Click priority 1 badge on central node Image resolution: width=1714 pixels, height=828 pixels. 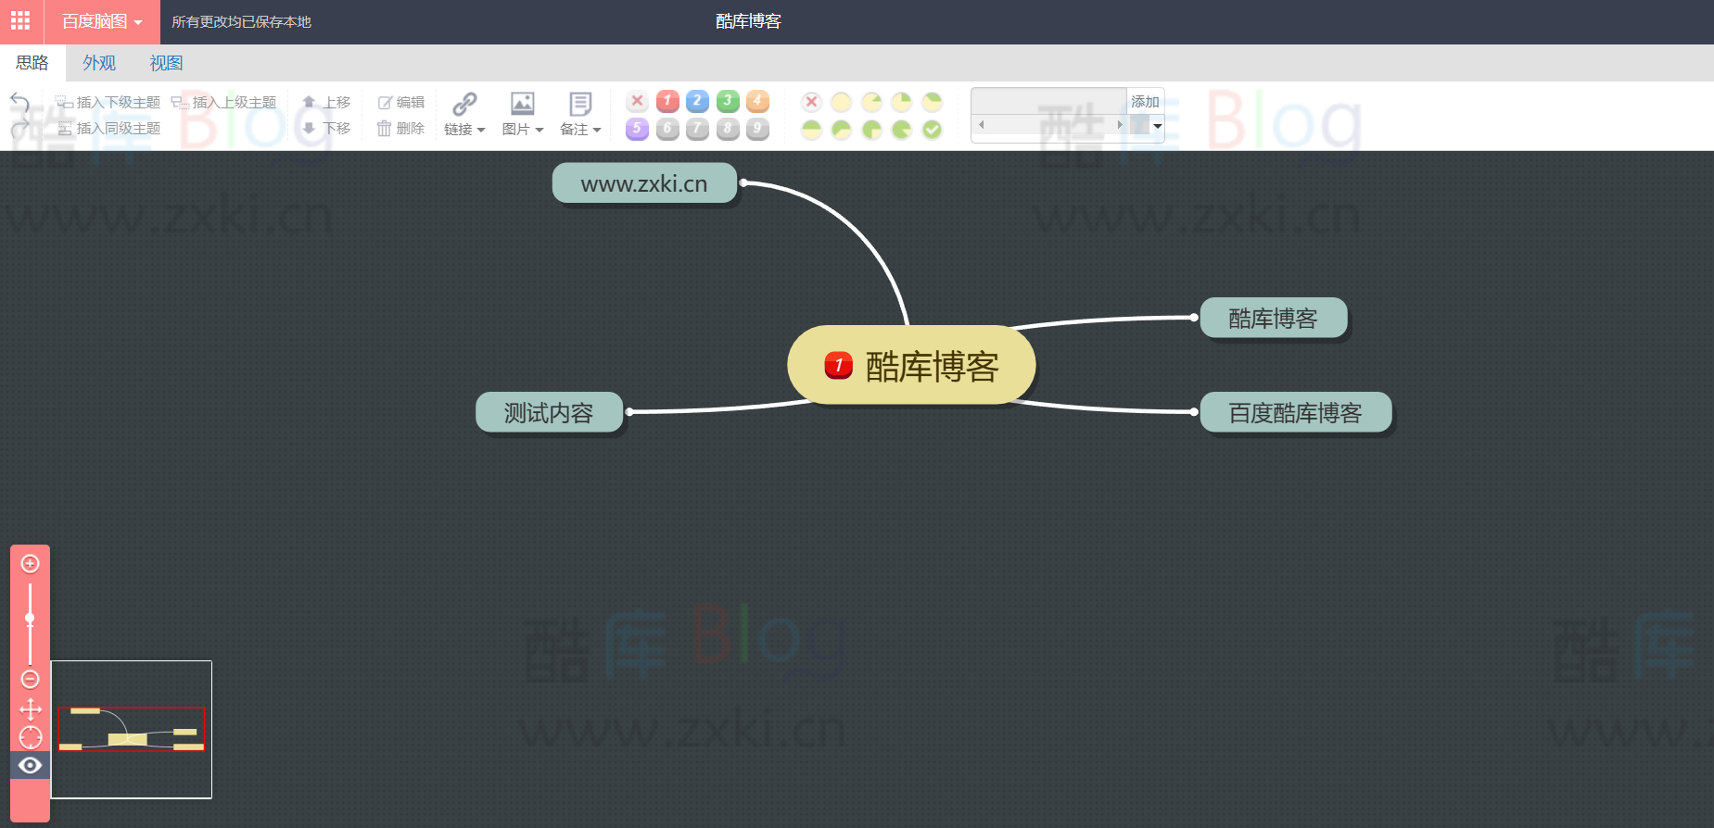click(x=839, y=366)
